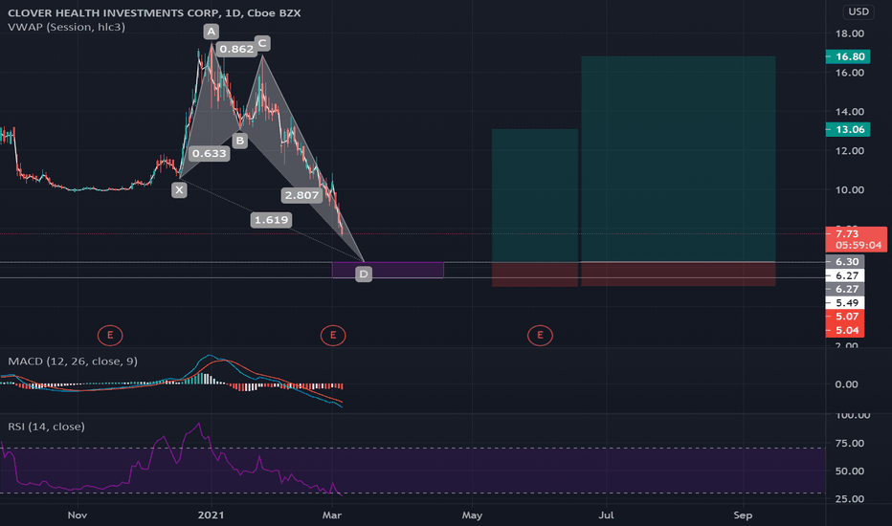The height and width of the screenshot is (526, 892).
Task: Click the 14.00 price axis value
Action: coord(850,112)
